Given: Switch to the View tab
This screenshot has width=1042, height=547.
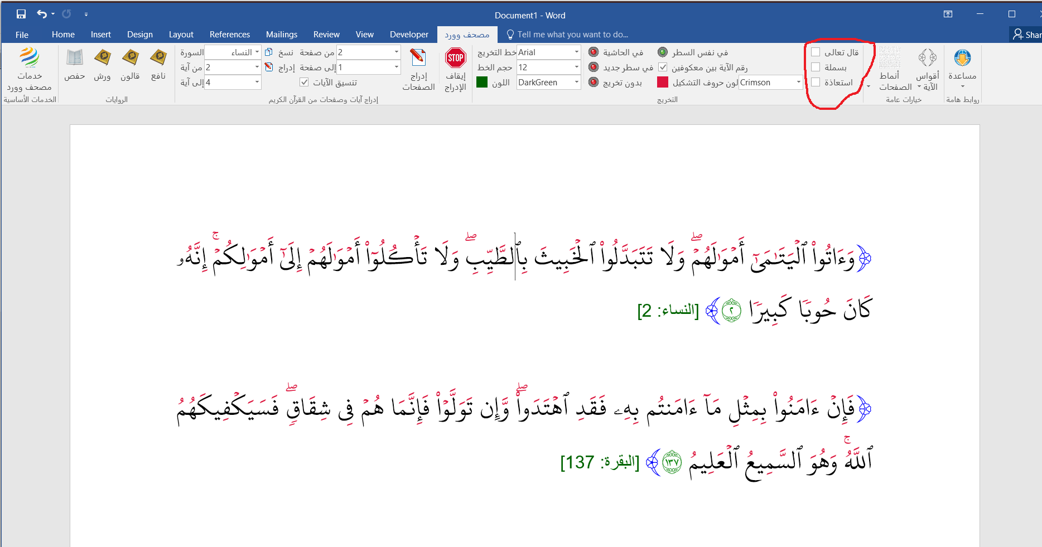Looking at the screenshot, I should [x=365, y=35].
